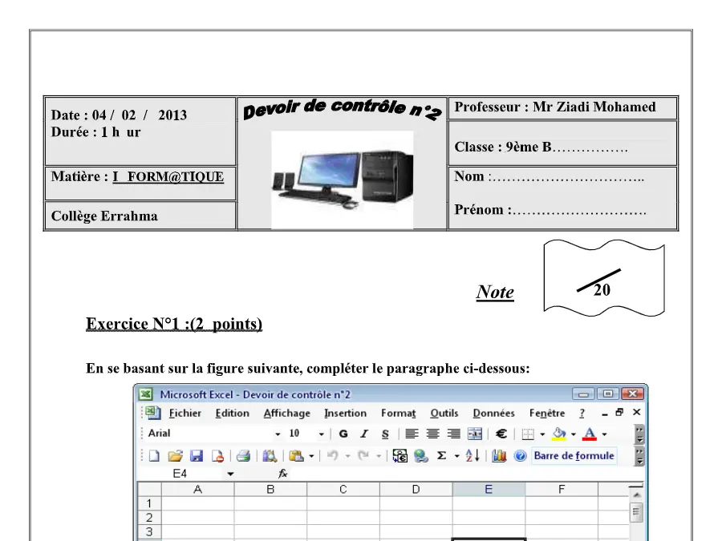Open Print Preview with the magnifier icon
Viewport: 722px width, 541px height.
point(270,456)
